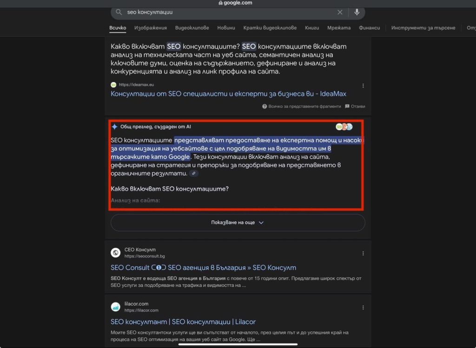
Task: Click the AI overview sparkle icon
Action: 114,127
